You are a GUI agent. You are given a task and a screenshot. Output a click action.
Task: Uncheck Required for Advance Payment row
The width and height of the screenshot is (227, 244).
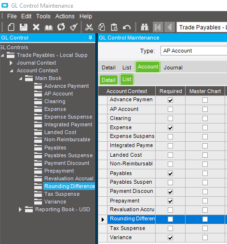tap(170, 100)
